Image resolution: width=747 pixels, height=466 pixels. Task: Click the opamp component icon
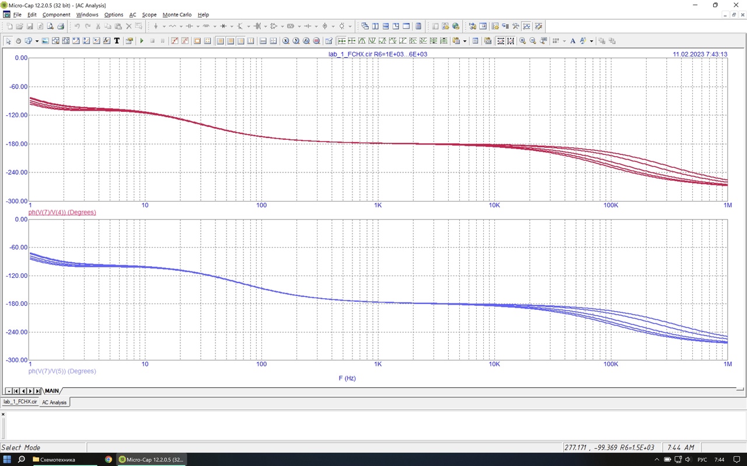click(x=274, y=26)
